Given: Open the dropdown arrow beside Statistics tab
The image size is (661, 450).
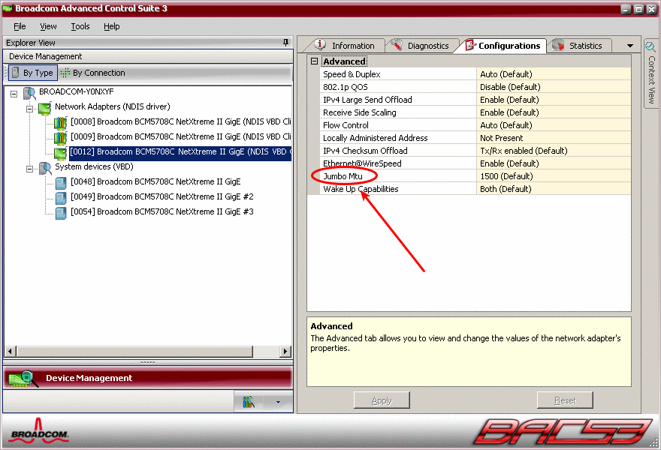Looking at the screenshot, I should 629,45.
